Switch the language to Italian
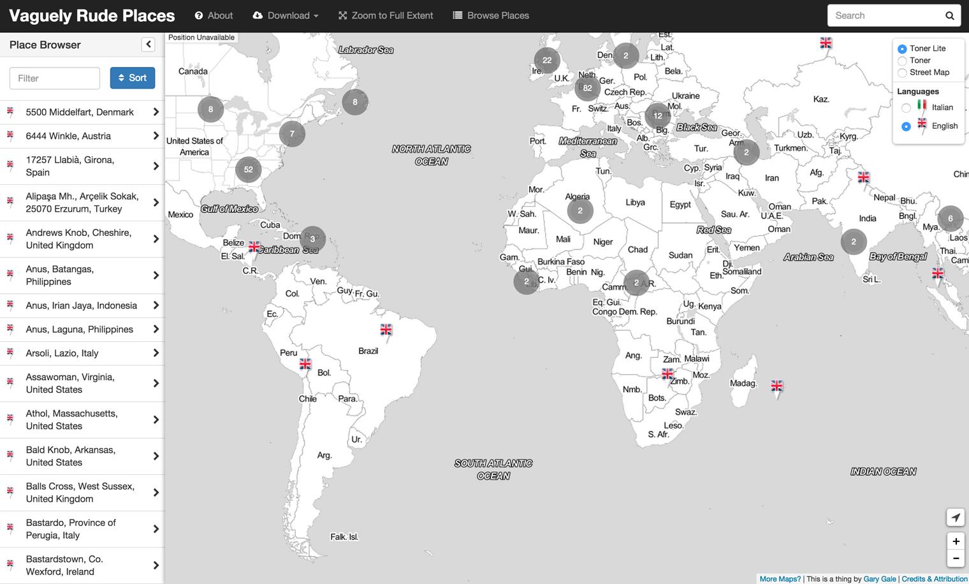Viewport: 969px width, 584px height. click(906, 108)
